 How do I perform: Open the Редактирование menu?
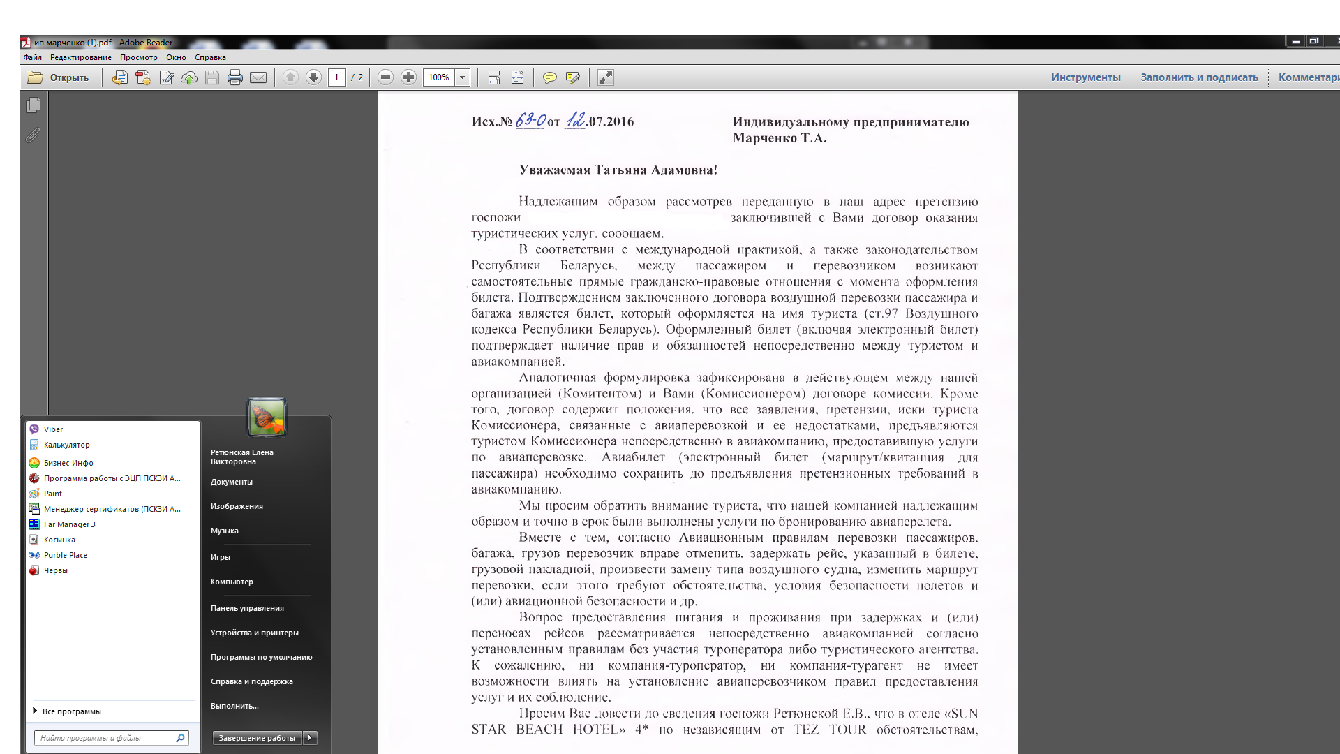[80, 57]
